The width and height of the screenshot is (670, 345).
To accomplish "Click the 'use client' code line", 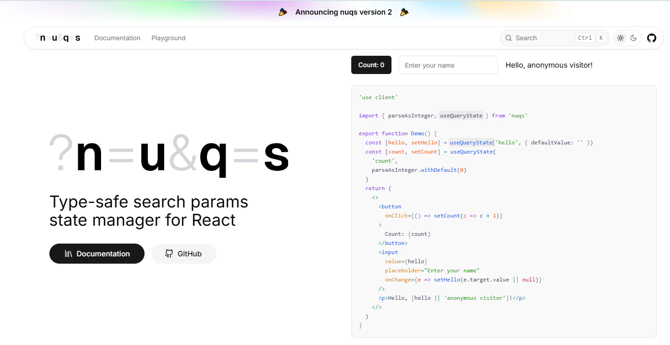I will (378, 97).
